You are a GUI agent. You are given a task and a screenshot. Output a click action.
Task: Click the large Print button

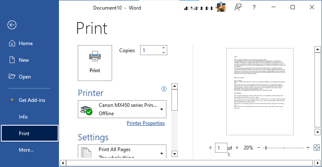coord(95,63)
